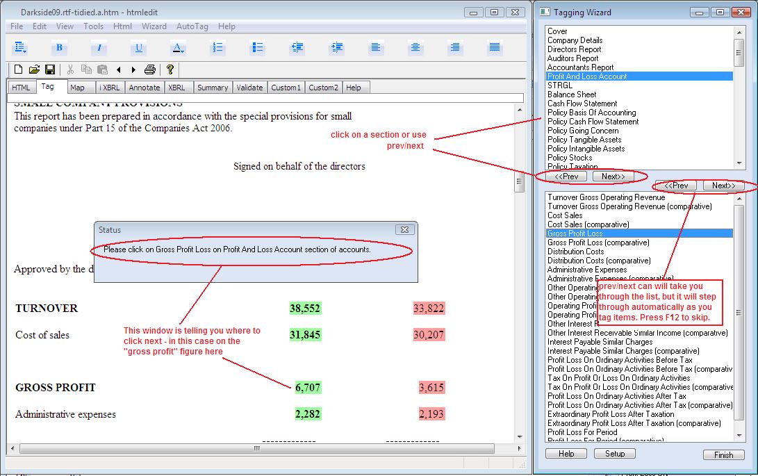Align text right

pyautogui.click(x=455, y=47)
